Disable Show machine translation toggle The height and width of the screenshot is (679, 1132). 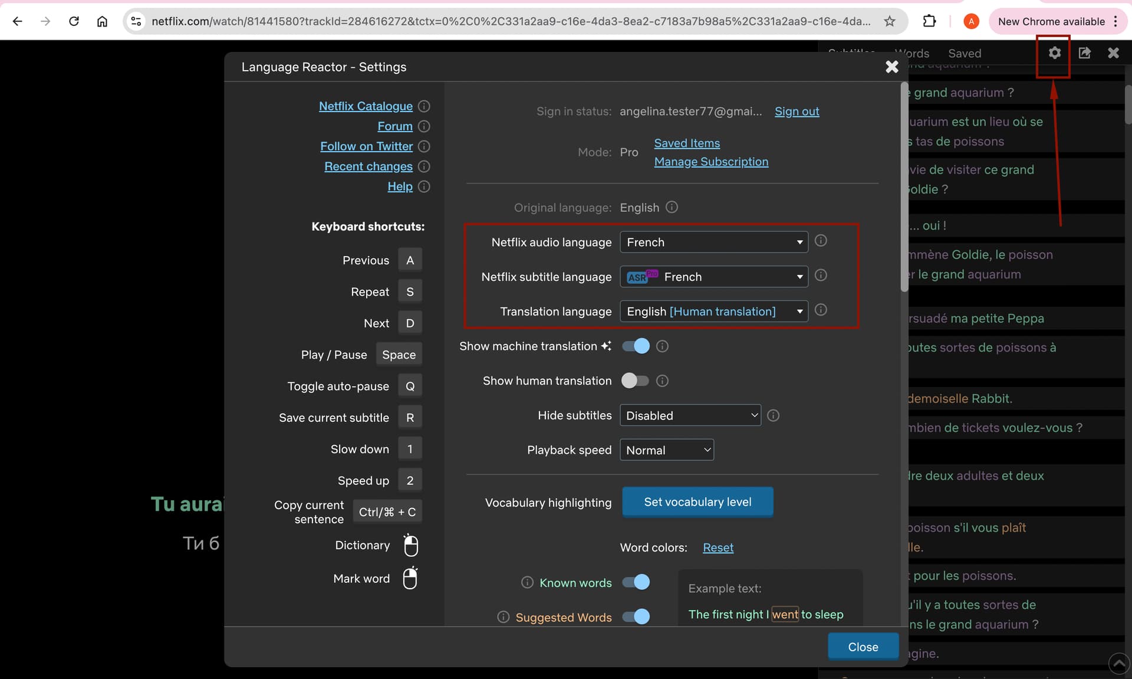636,346
